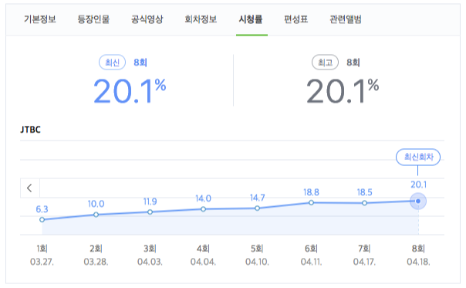Image resolution: width=466 pixels, height=288 pixels.
Task: Click the date 04.03.
Action: pyautogui.click(x=150, y=262)
